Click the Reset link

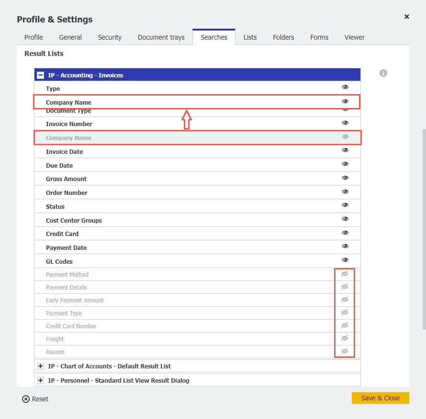click(40, 399)
